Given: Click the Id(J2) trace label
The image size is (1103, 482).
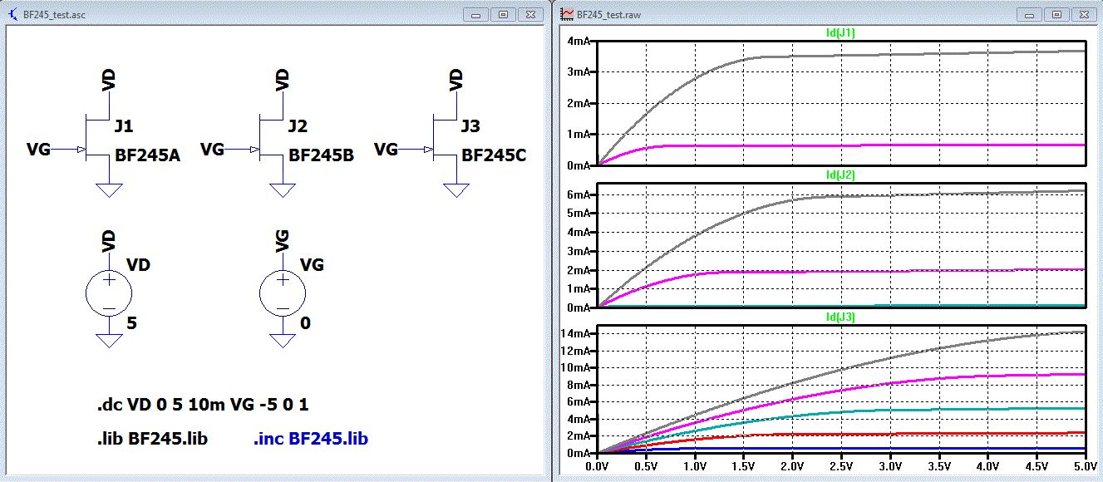Looking at the screenshot, I should [842, 175].
